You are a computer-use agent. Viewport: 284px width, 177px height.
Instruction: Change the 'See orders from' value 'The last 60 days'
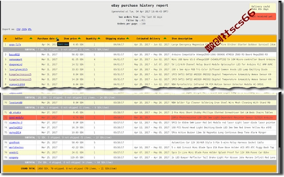[152, 17]
